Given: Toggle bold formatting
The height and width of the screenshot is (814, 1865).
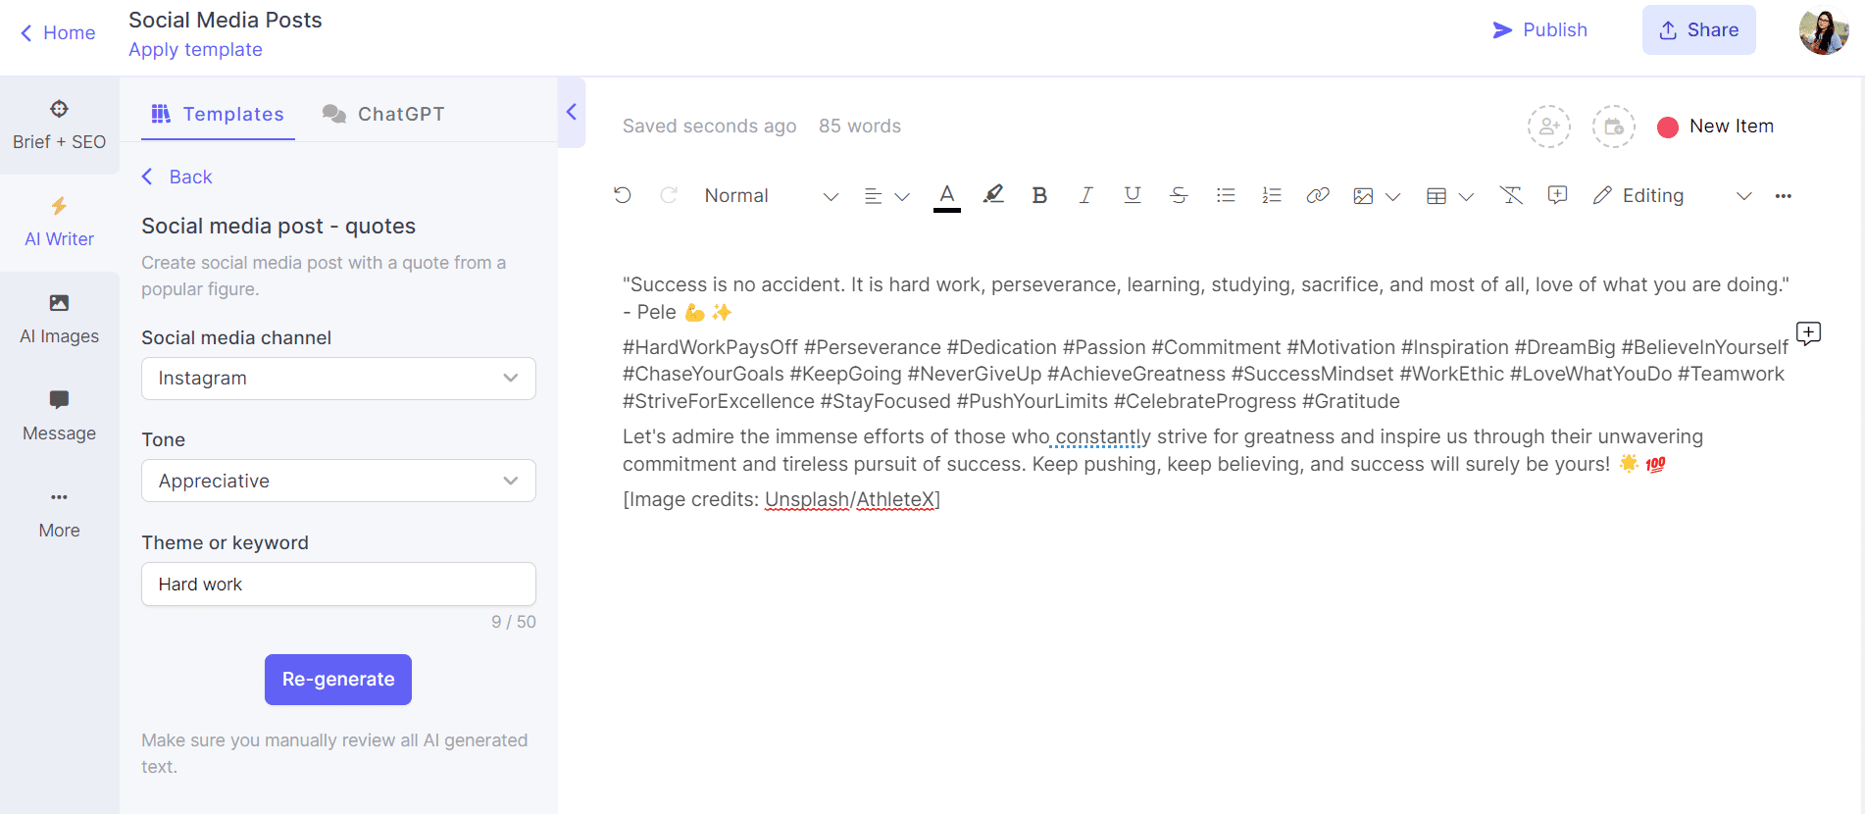Looking at the screenshot, I should point(1039,195).
